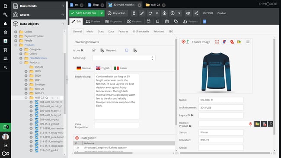Enable the Gesperrt checkbox
281x158 pixels.
pos(127,50)
